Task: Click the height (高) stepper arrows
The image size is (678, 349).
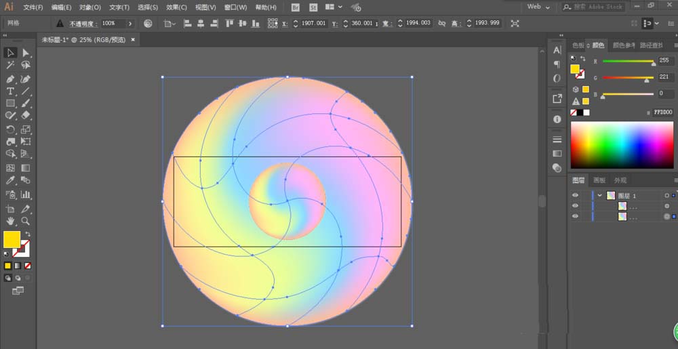Action: (469, 23)
